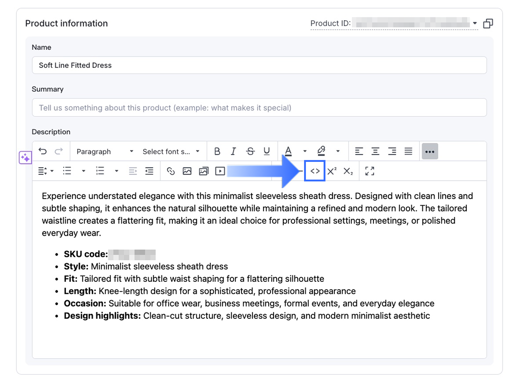Click the 'SKU code:' bullet text
Viewport: 519px width, 383px height.
86,254
